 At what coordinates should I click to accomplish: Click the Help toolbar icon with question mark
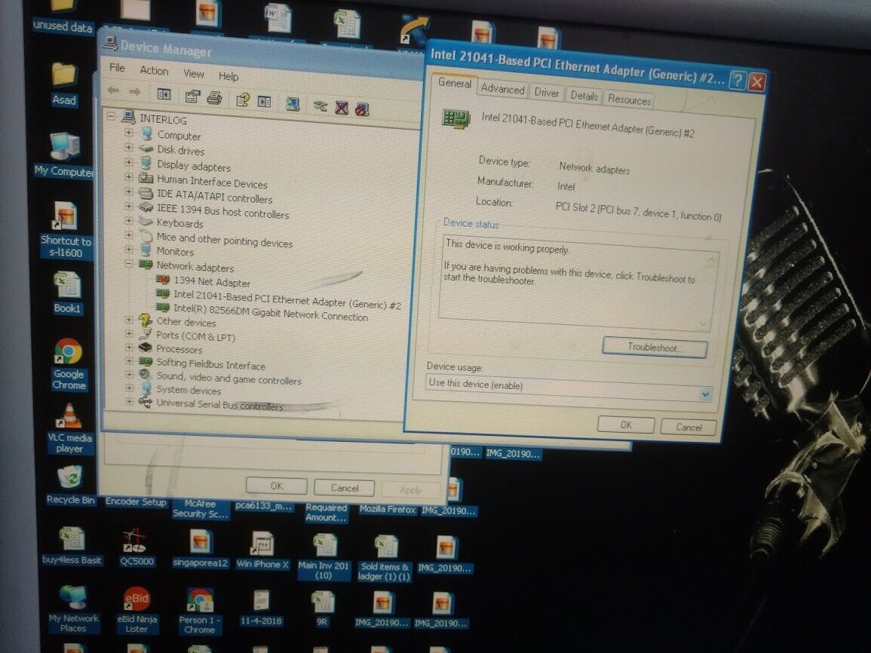(242, 100)
